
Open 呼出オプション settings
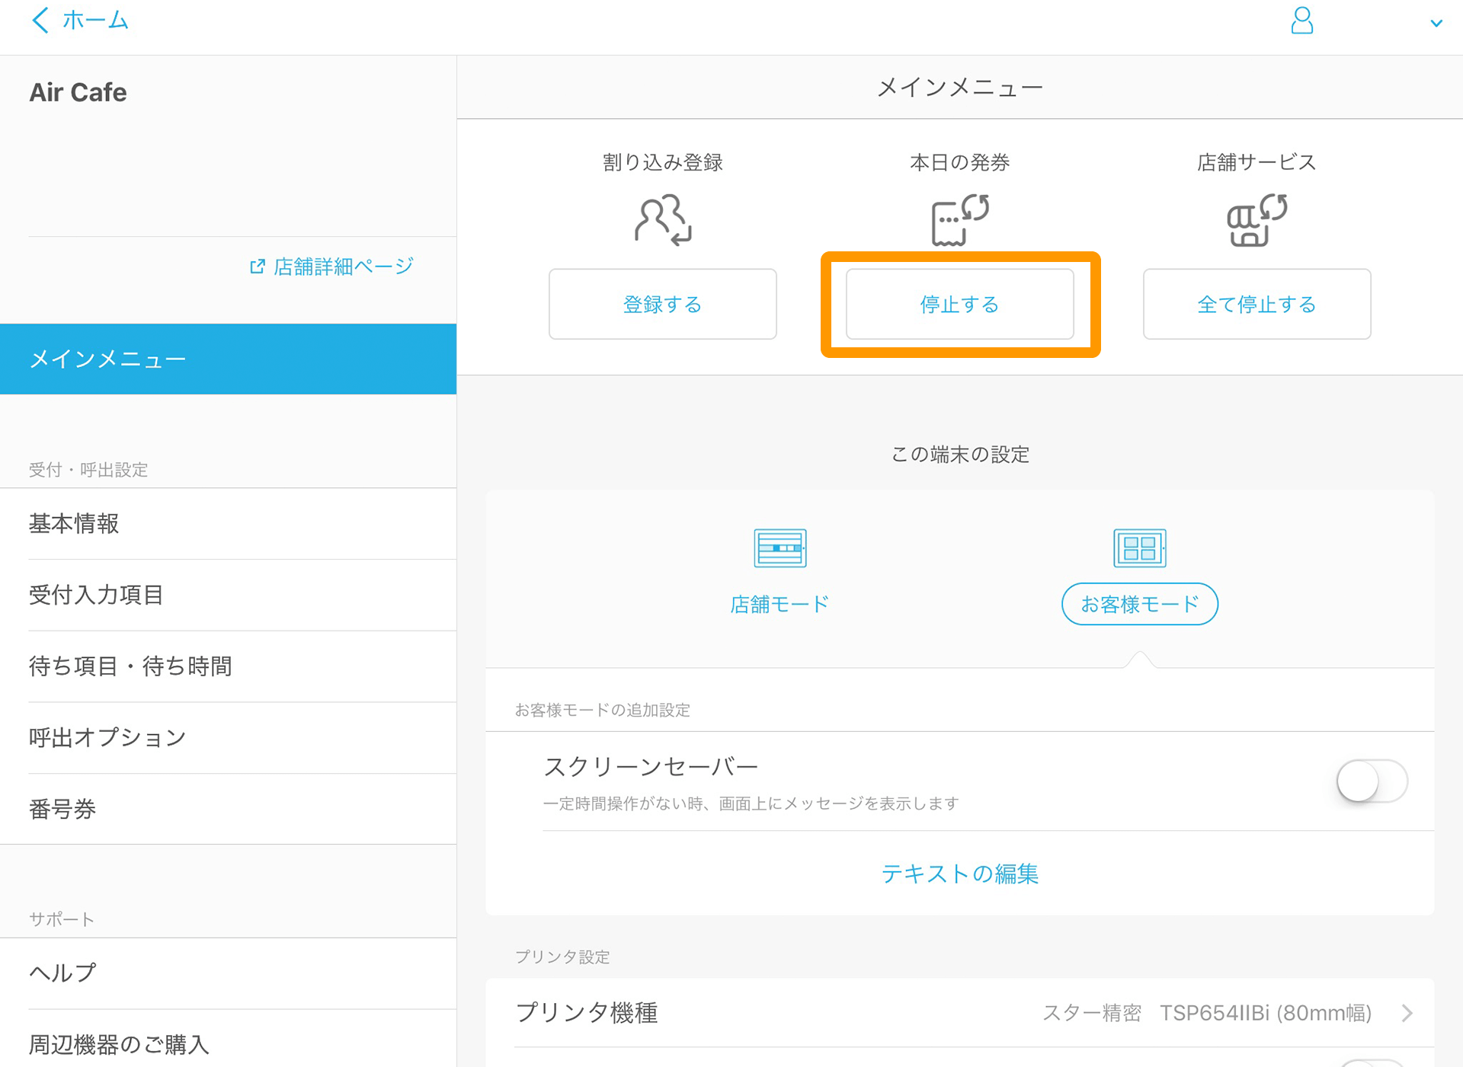[228, 737]
